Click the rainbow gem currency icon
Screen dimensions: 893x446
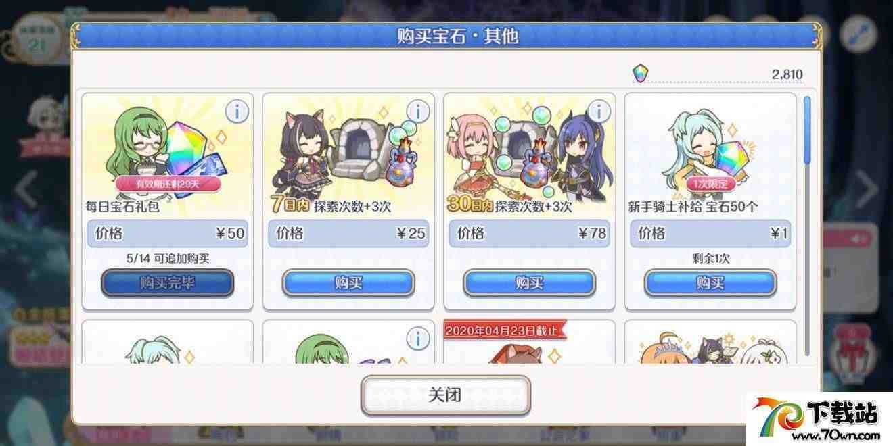[x=640, y=73]
